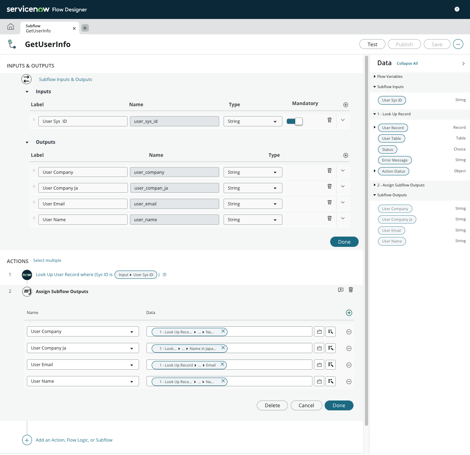Close the GetUserInfo subflow tab
This screenshot has height=455, width=470.
click(74, 28)
